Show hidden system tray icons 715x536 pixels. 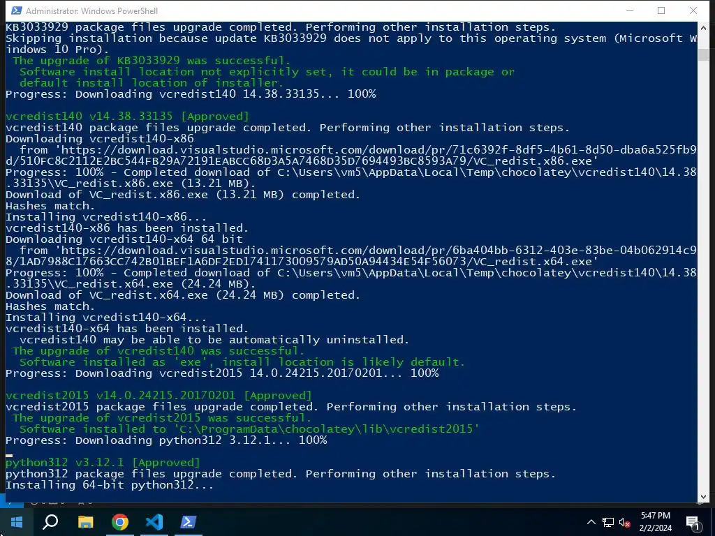click(x=591, y=522)
